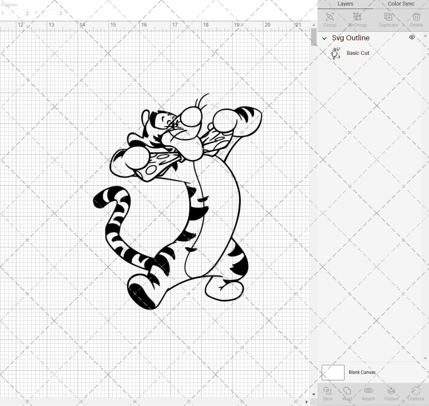Image resolution: width=429 pixels, height=406 pixels.
Task: Collapse the Svg Outline group chevron
Action: tap(324, 38)
